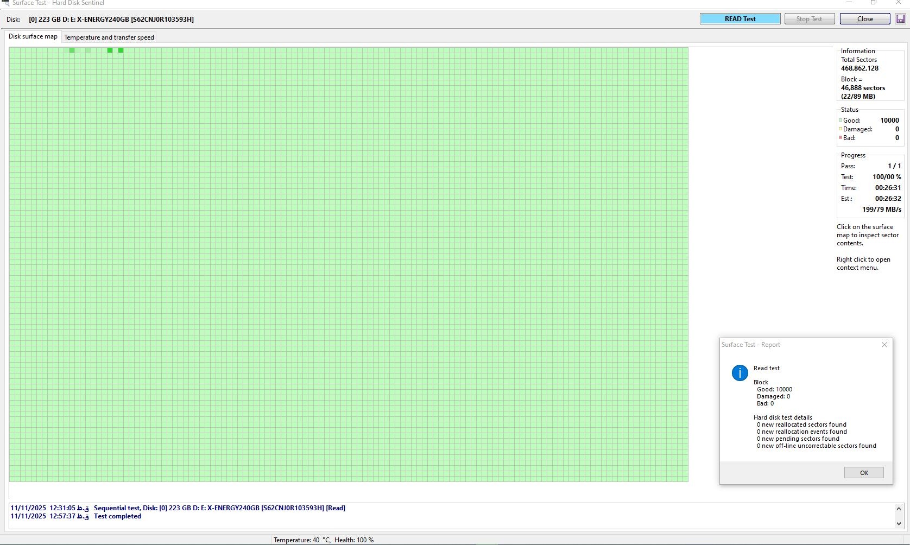The width and height of the screenshot is (910, 545).
Task: Click the green Good status legend swatch
Action: [841, 121]
